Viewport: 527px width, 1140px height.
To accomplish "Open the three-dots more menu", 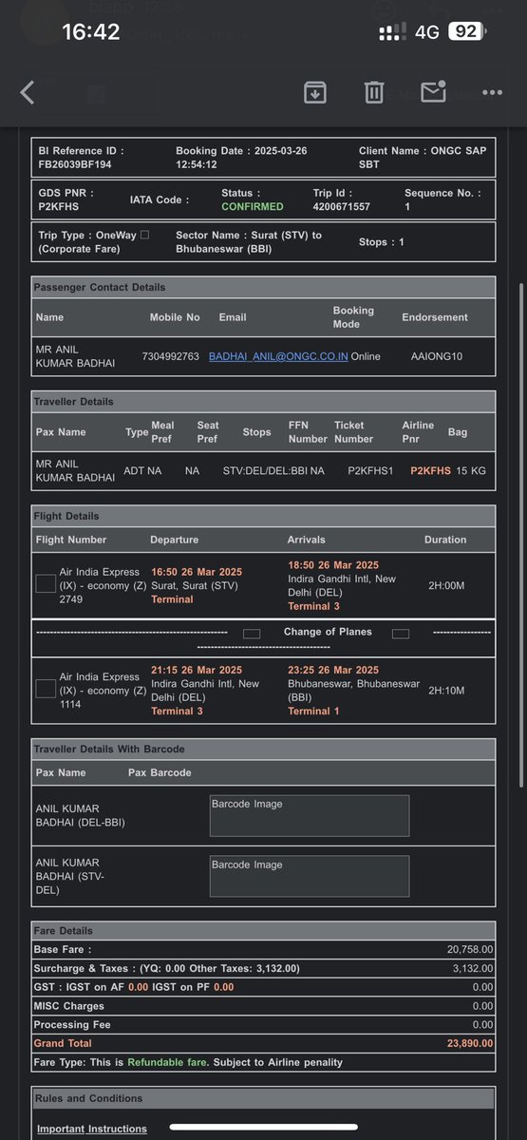I will point(492,93).
